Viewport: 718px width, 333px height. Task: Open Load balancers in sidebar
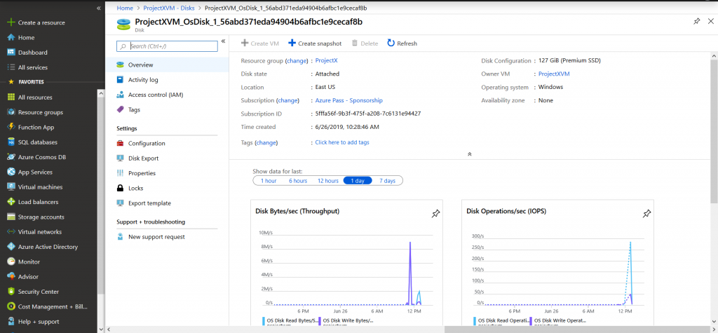(38, 202)
